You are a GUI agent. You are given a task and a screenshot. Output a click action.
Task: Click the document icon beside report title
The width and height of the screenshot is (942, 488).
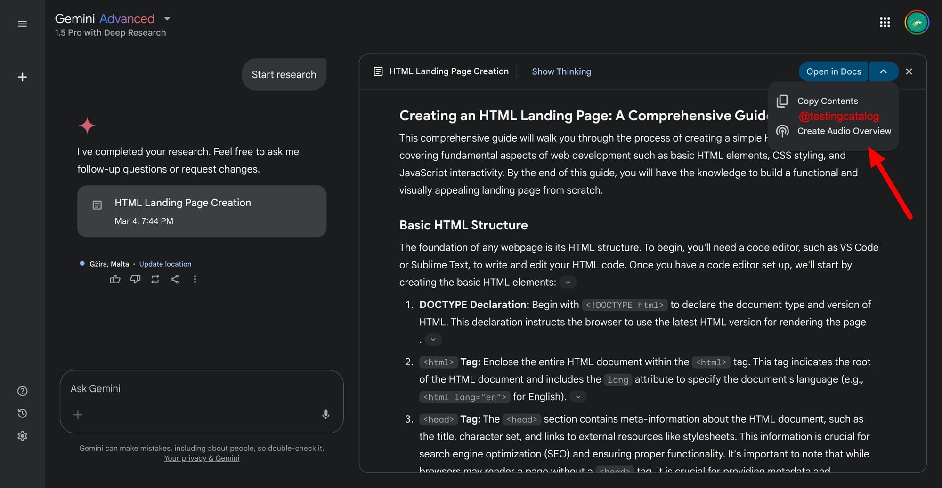coord(378,71)
